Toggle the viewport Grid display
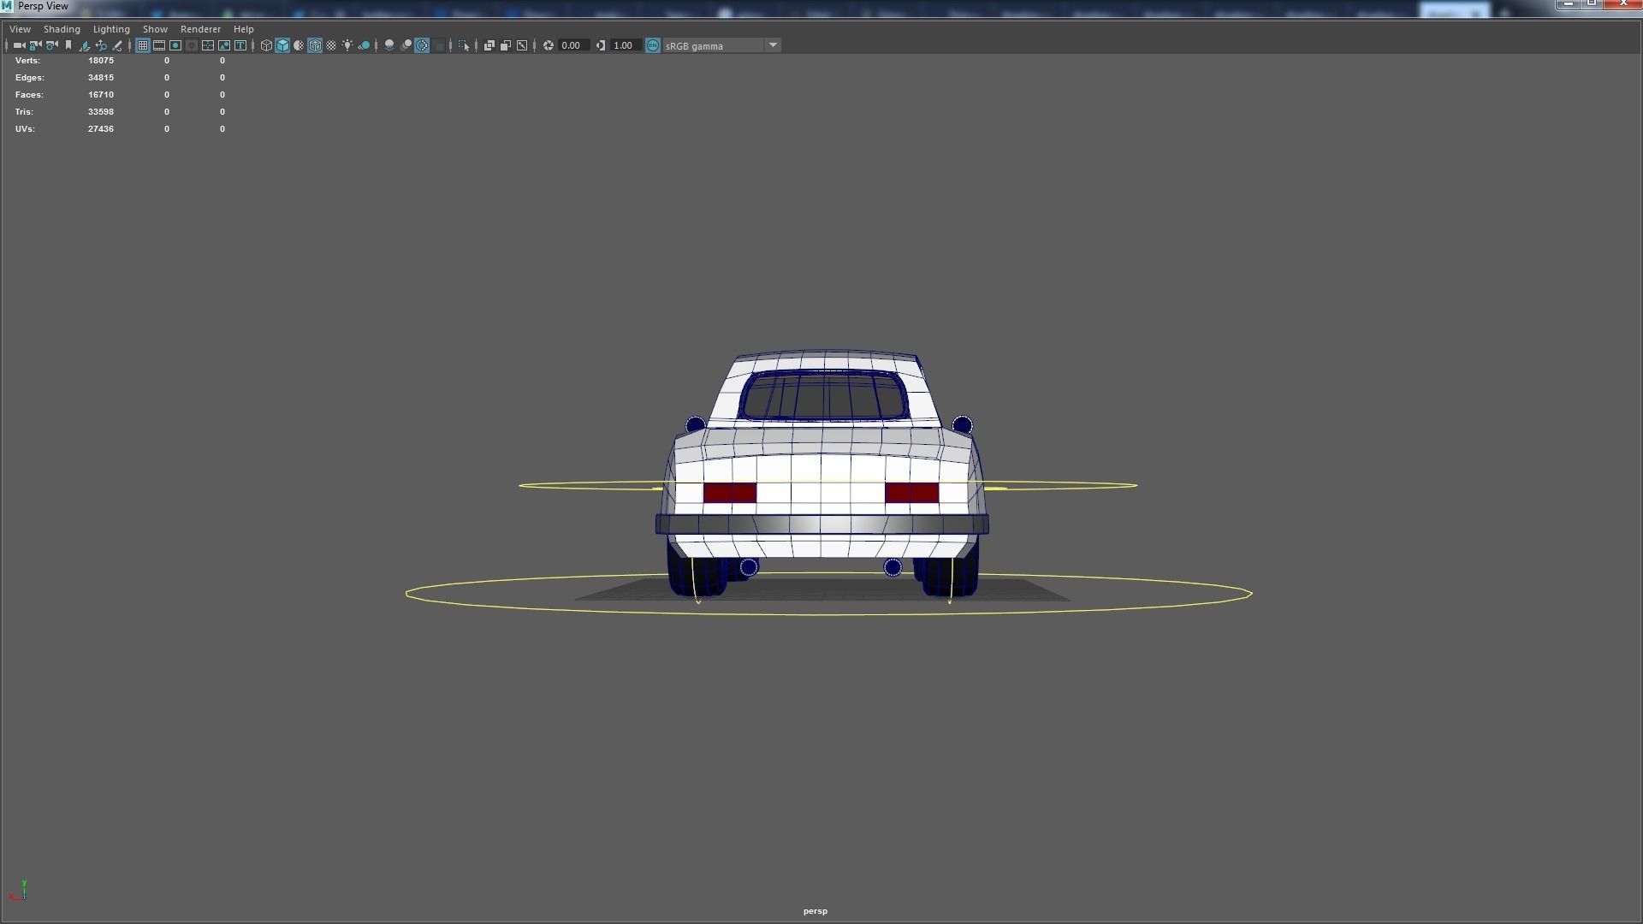Viewport: 1643px width, 924px height. point(143,45)
